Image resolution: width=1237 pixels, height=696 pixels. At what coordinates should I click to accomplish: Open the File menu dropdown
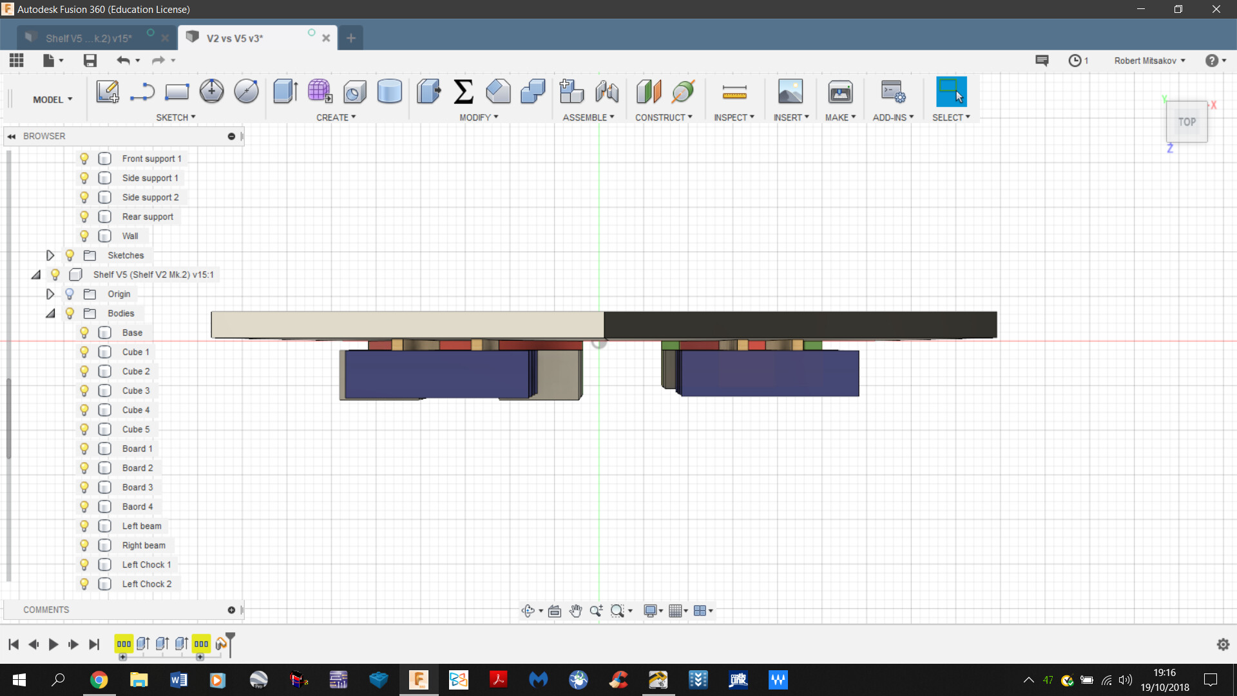click(x=53, y=61)
